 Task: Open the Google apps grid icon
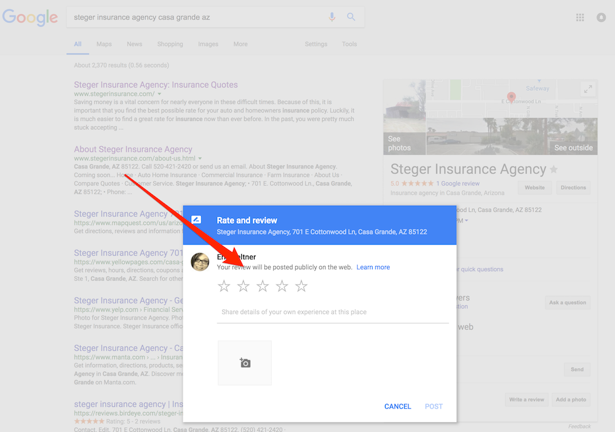(x=580, y=18)
